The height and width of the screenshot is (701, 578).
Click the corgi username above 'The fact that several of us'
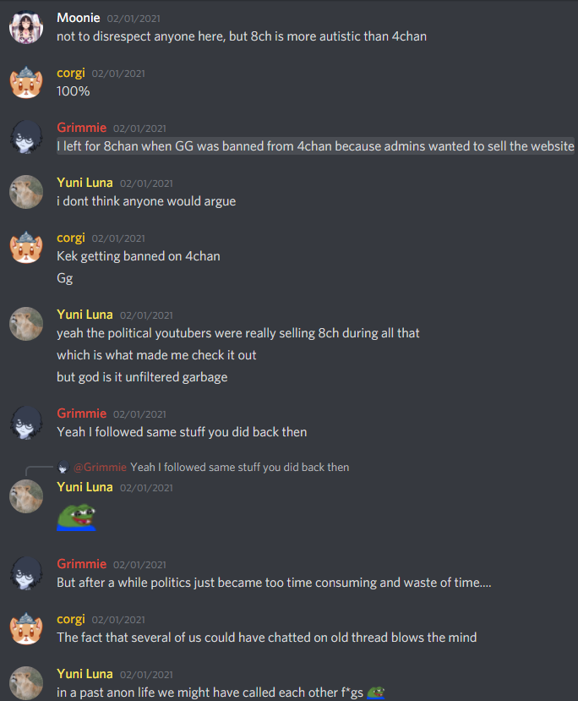71,619
